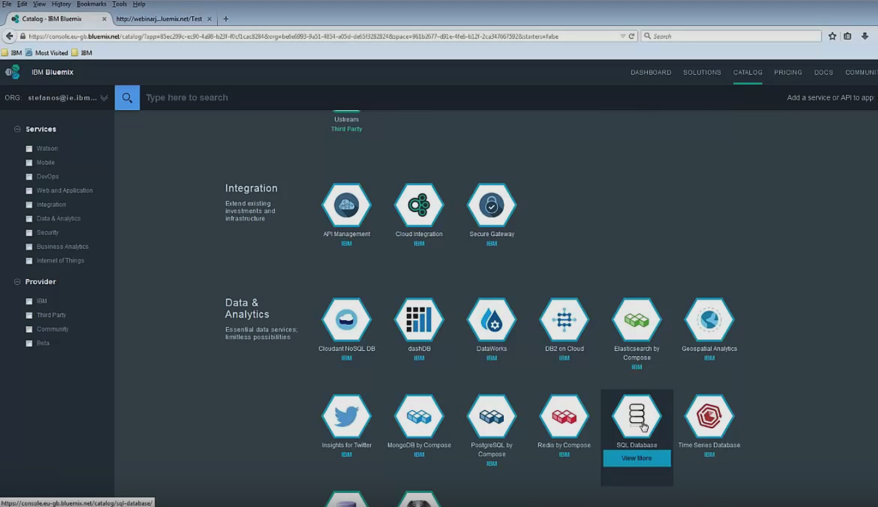The height and width of the screenshot is (507, 878).
Task: Click the blue catalog search magnifier icon
Action: click(x=127, y=97)
